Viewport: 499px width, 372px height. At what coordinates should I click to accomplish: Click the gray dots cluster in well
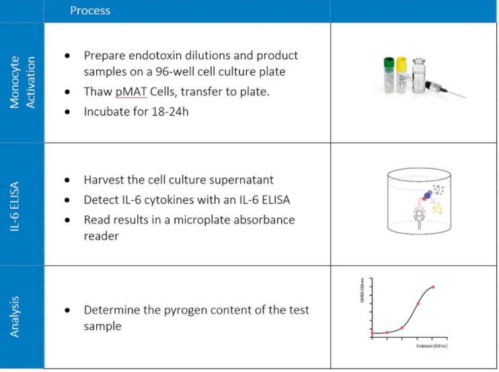[438, 189]
